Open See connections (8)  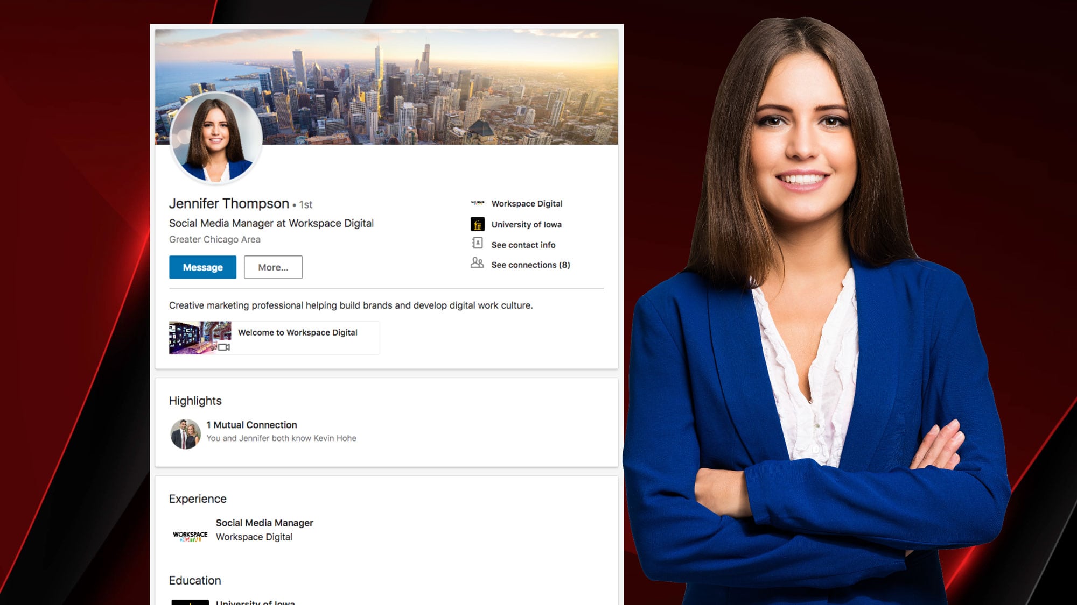tap(529, 265)
